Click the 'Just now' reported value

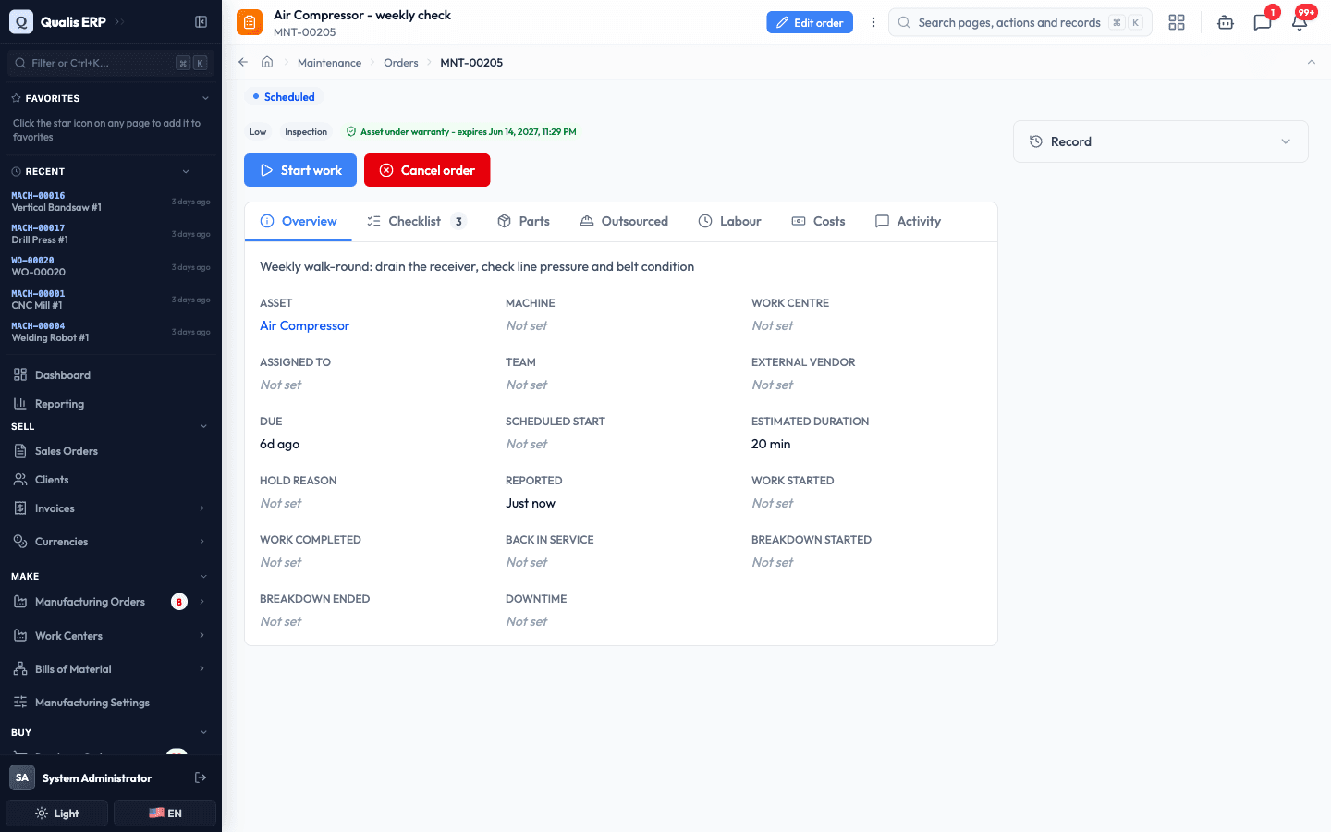[531, 503]
